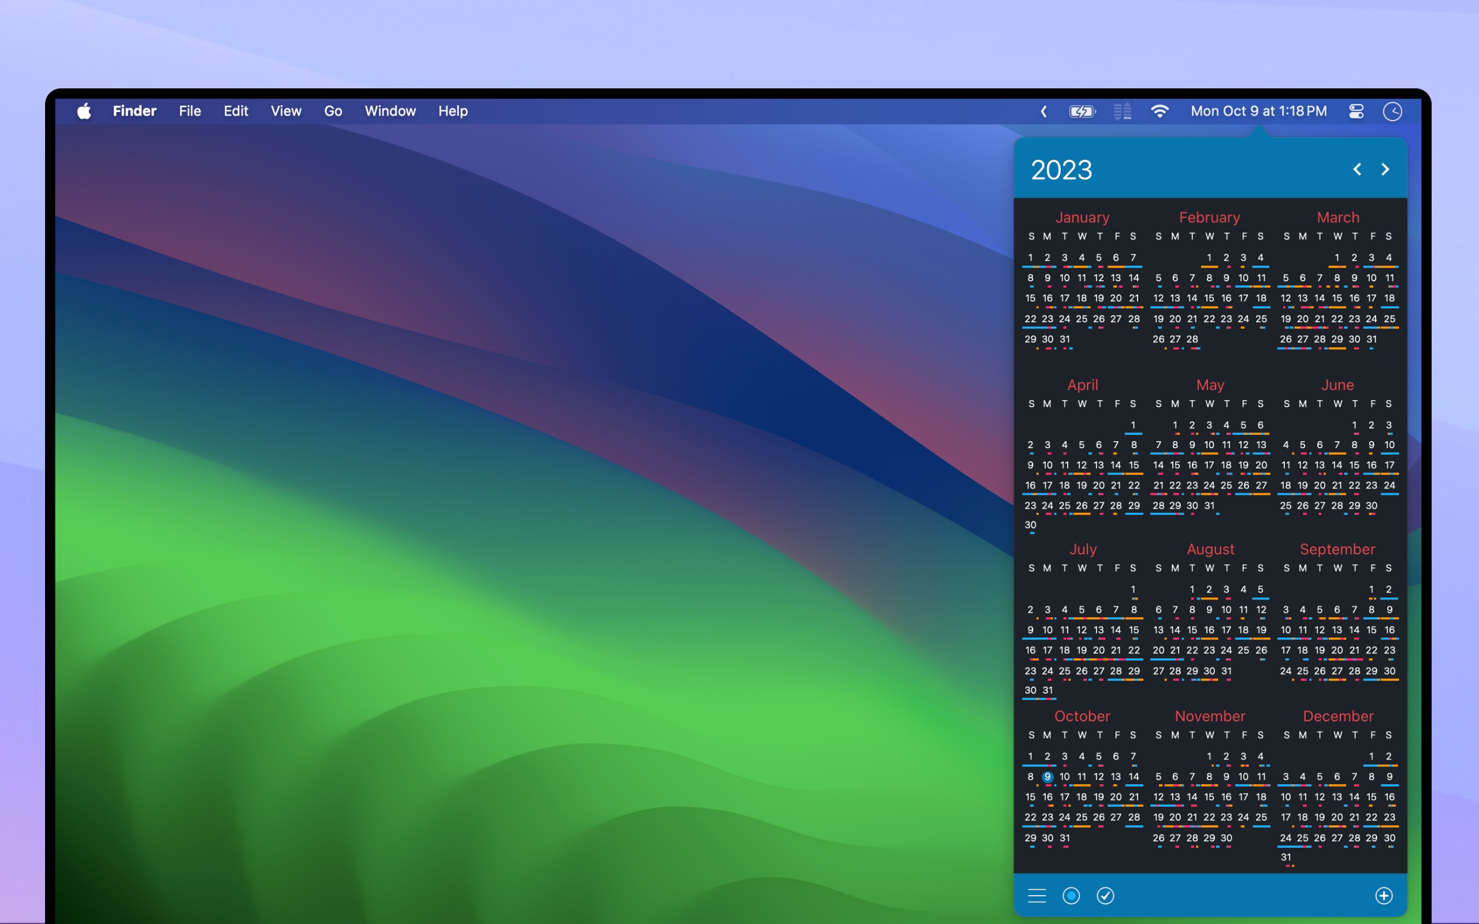Open the Window menu
Viewport: 1479px width, 924px height.
pyautogui.click(x=390, y=111)
